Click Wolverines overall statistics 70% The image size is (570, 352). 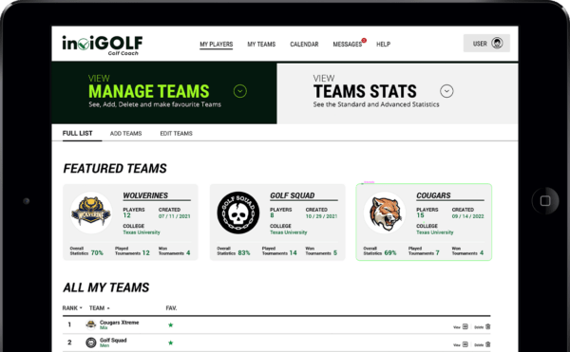coord(97,253)
